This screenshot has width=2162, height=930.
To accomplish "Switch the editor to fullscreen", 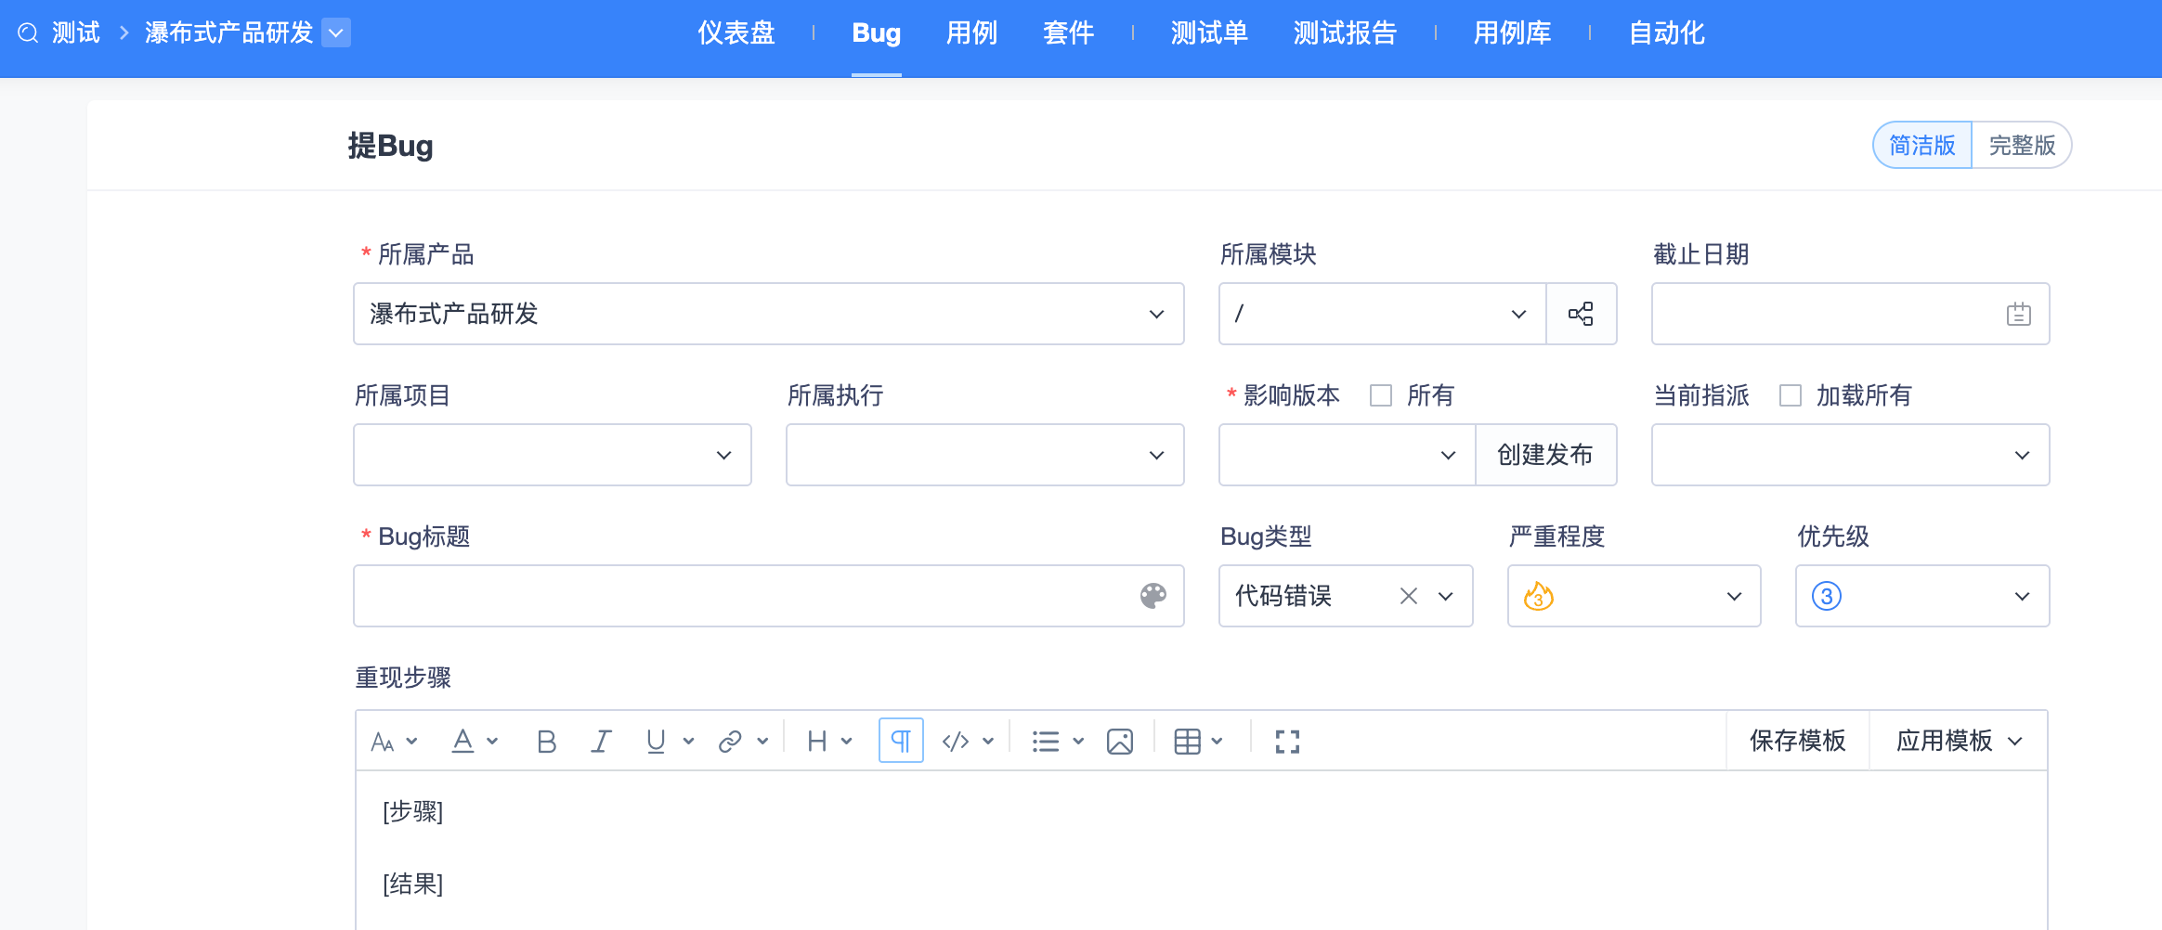I will coord(1287,742).
